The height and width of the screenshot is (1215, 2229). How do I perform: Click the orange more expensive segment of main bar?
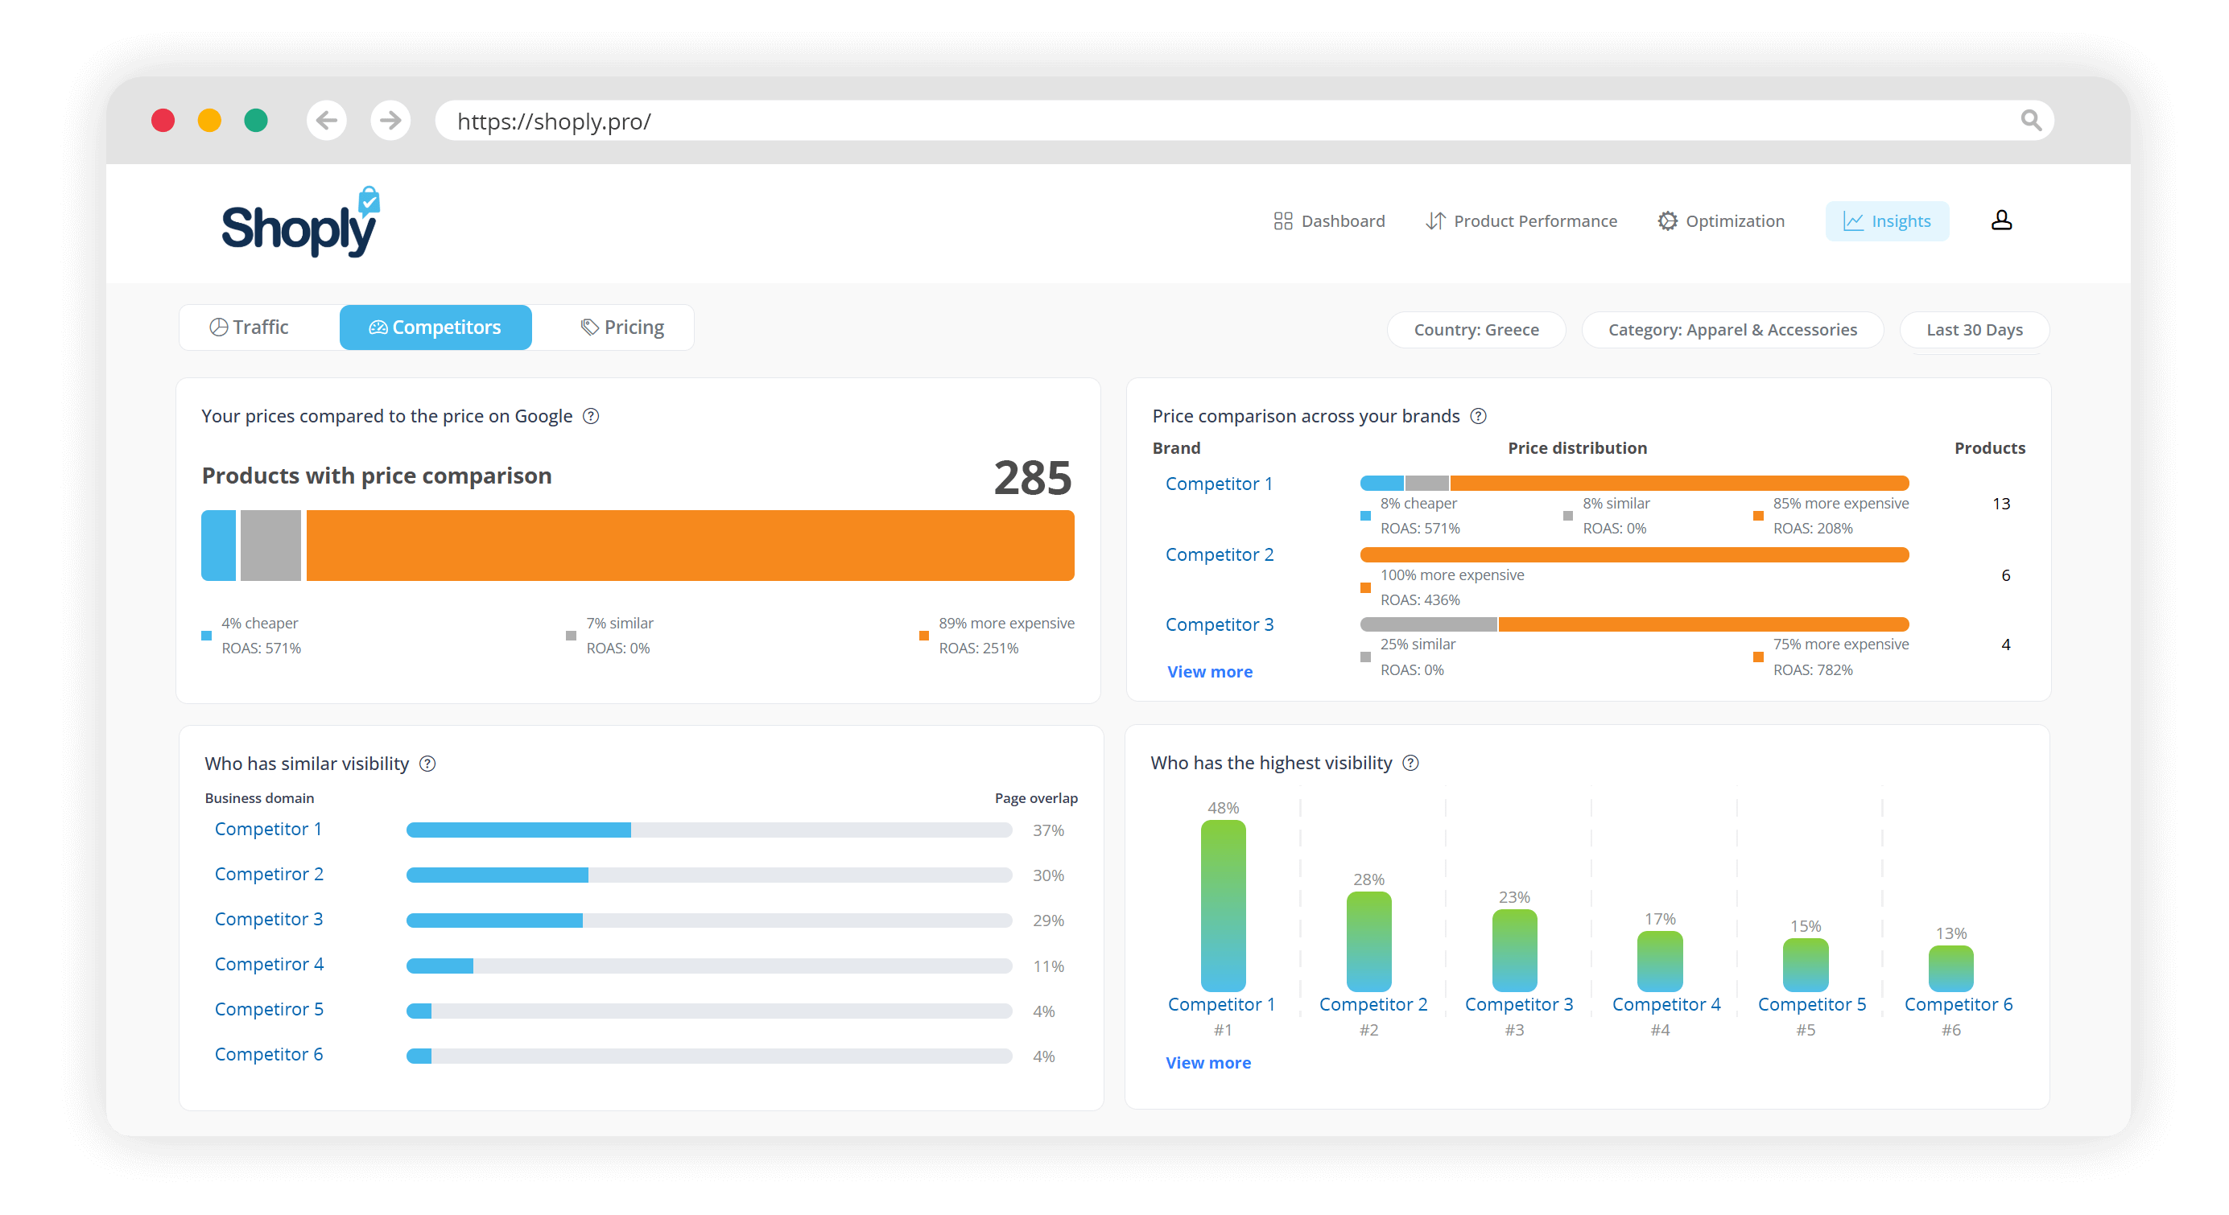[690, 546]
